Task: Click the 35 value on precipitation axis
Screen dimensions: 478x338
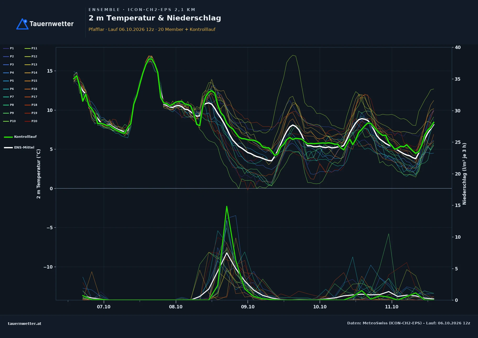Action: (x=458, y=79)
